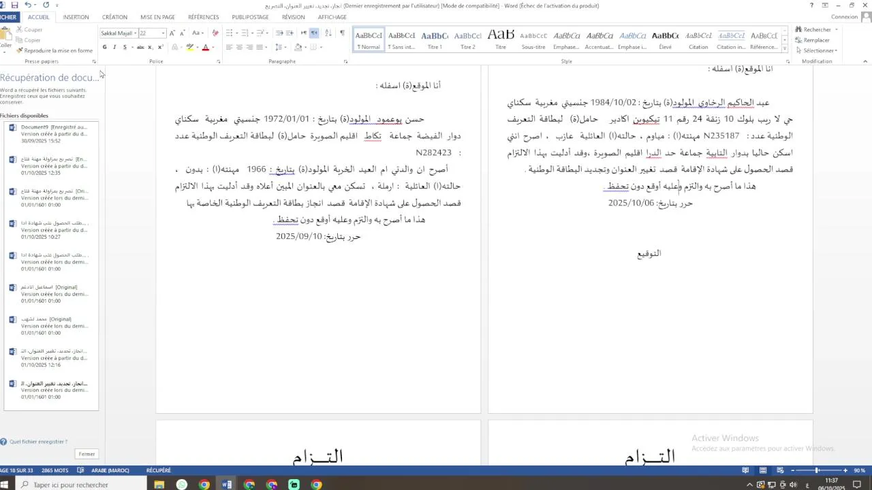
Task: Switch to web layout view in status bar
Action: pos(780,470)
